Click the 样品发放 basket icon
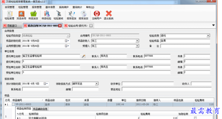The image size is (222, 119). 33,15
